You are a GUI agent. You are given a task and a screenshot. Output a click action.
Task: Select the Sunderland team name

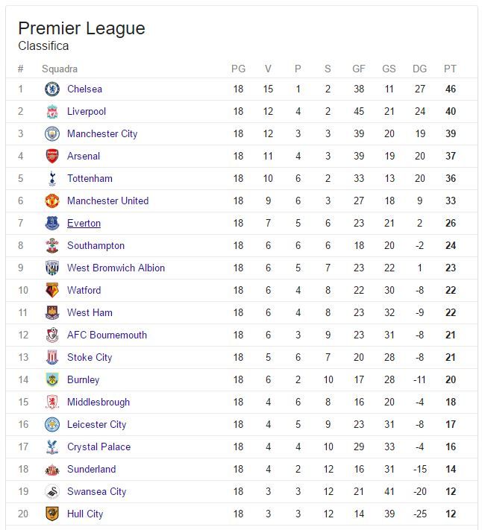click(x=91, y=469)
